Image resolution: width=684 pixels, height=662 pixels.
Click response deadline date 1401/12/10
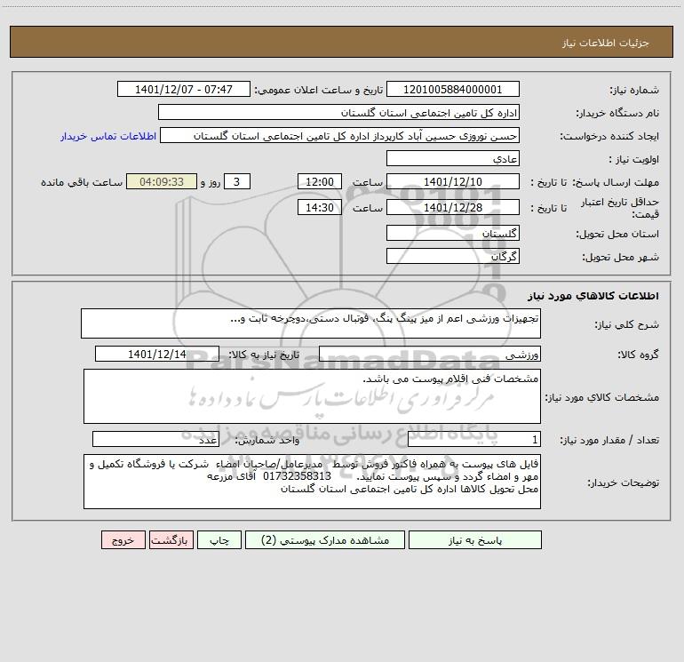click(453, 181)
